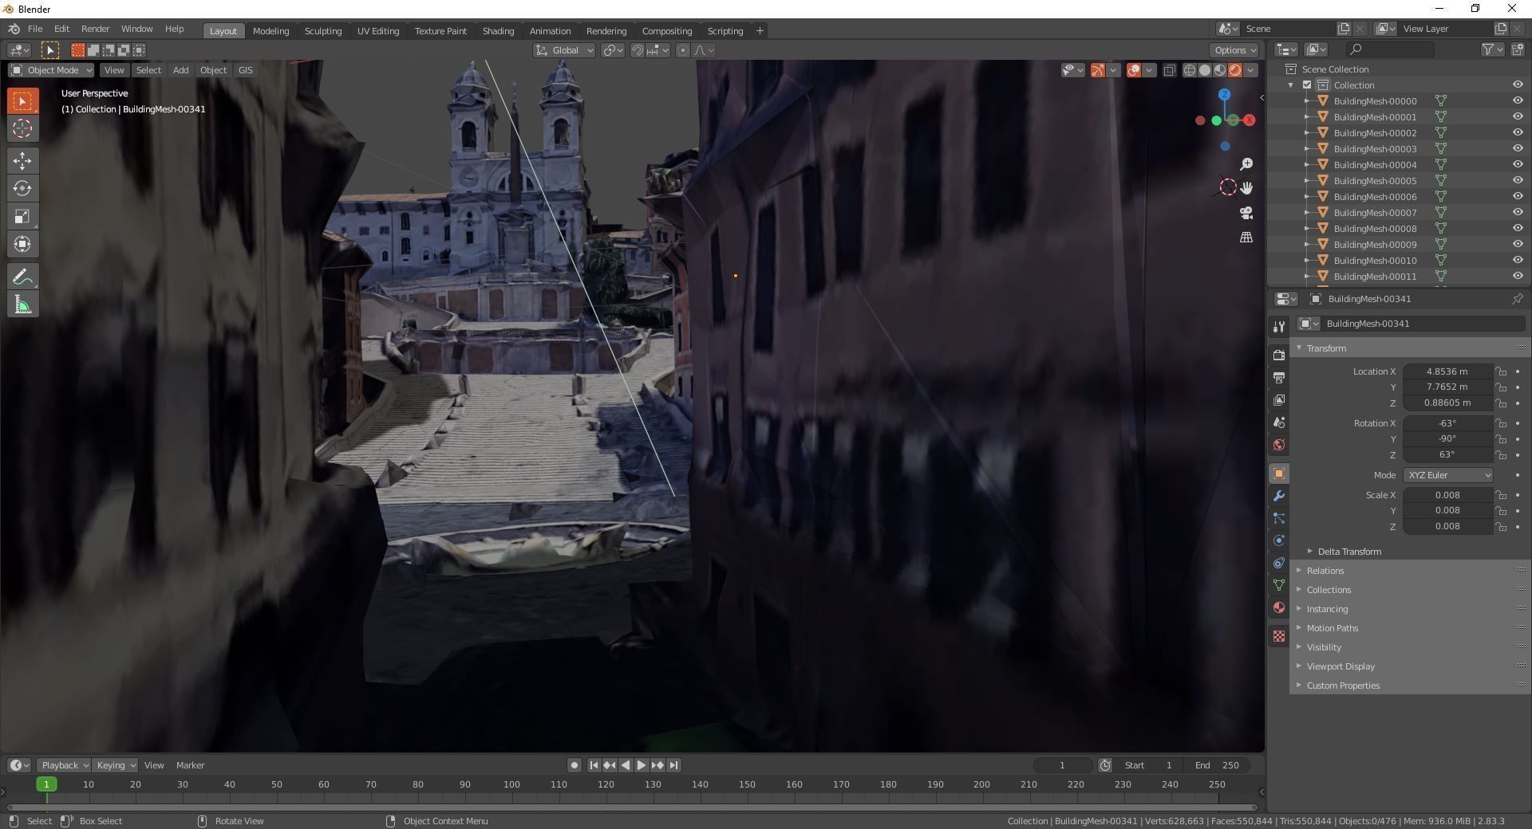
Task: Toggle Rotation Z lock icon
Action: coord(1501,455)
